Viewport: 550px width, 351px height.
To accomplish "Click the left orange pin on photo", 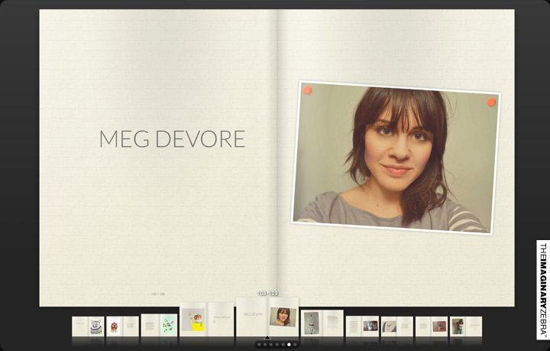I will click(307, 90).
